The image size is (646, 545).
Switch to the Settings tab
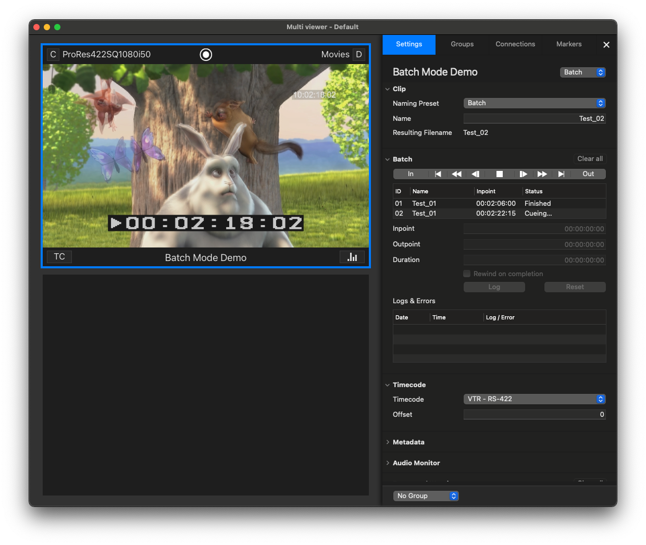point(409,44)
